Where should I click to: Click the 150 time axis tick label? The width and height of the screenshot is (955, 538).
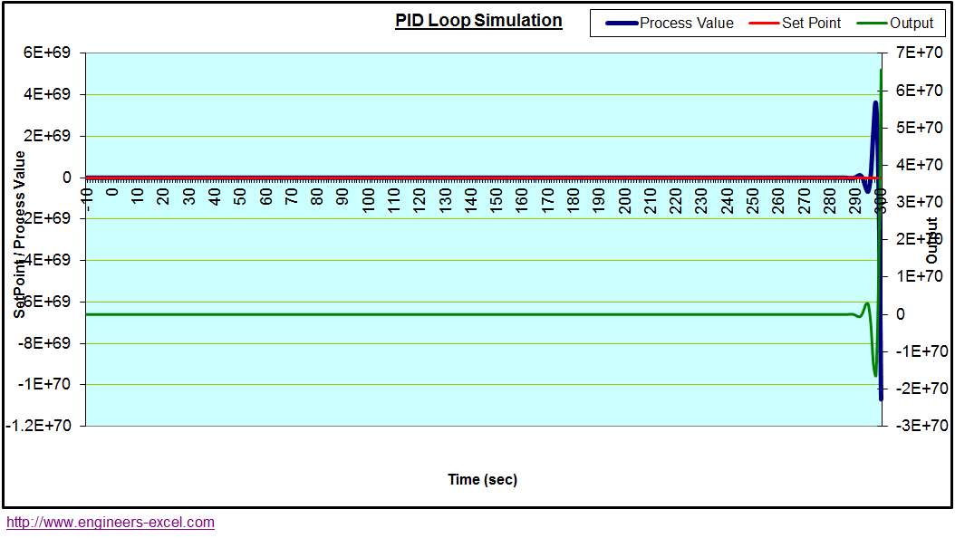click(497, 200)
